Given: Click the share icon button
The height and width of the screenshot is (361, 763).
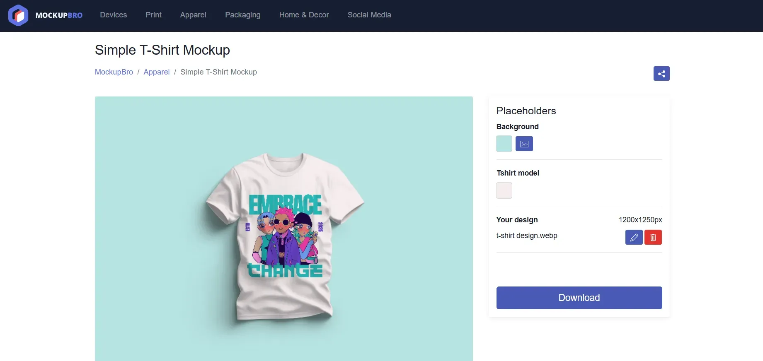Looking at the screenshot, I should click(x=661, y=74).
